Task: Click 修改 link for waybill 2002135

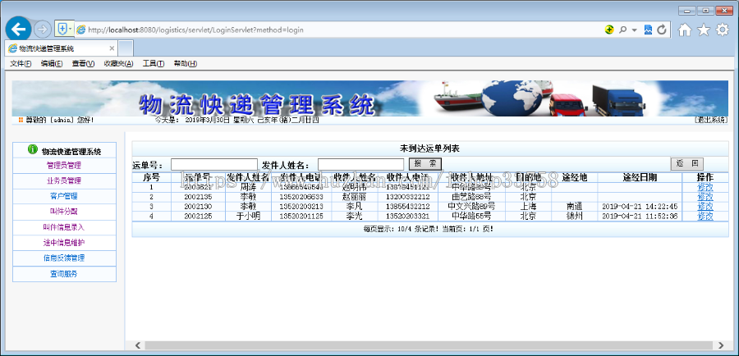Action: 705,196
